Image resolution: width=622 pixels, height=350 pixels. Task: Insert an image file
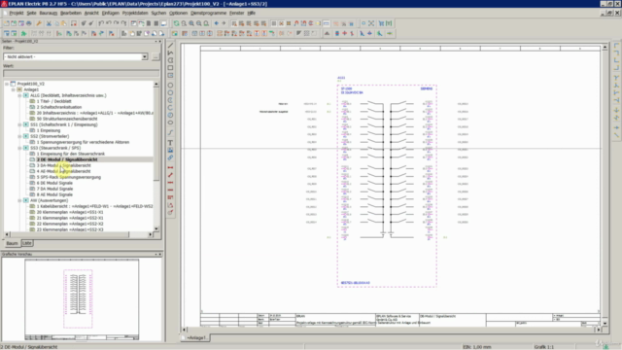click(x=171, y=150)
